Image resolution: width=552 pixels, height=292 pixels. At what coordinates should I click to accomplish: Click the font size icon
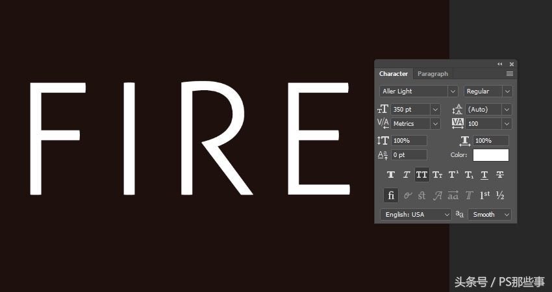pos(383,110)
